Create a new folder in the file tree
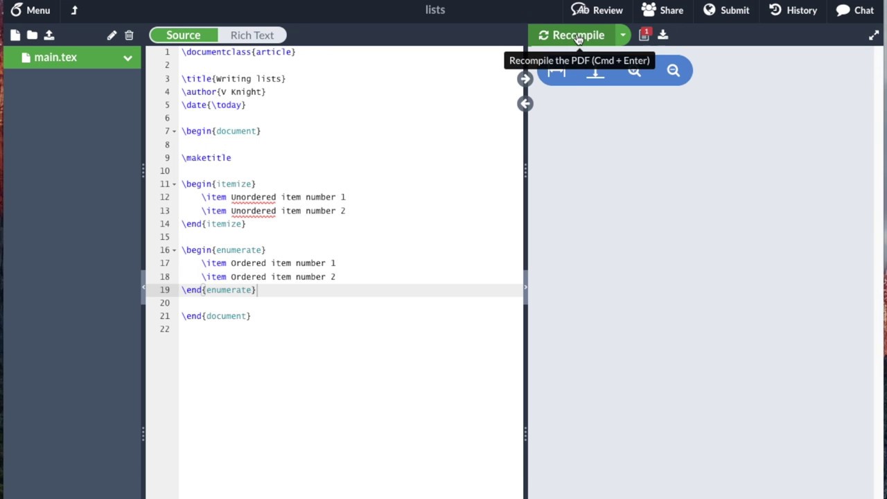This screenshot has width=887, height=499. click(32, 35)
